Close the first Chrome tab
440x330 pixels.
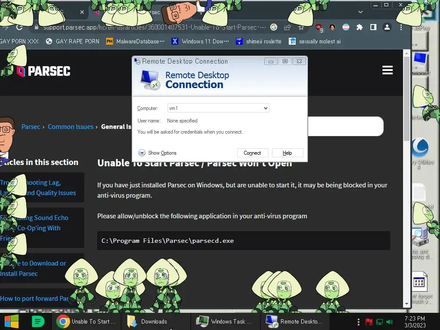(x=82, y=12)
